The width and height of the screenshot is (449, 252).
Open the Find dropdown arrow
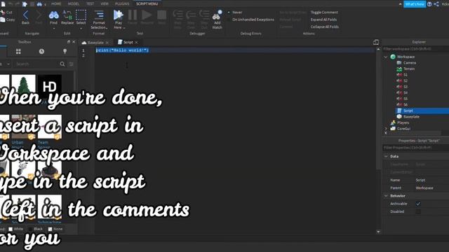(53, 28)
